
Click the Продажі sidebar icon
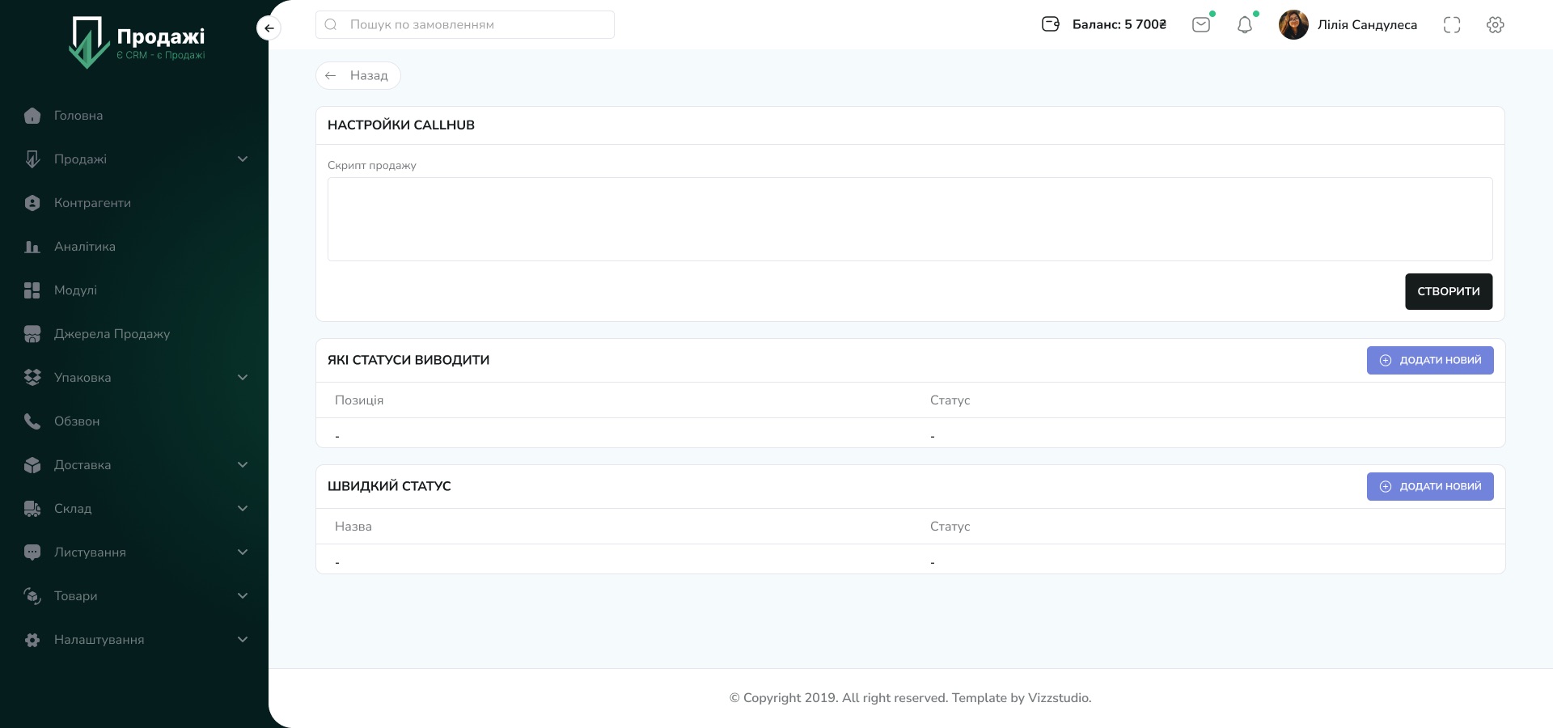pyautogui.click(x=32, y=159)
